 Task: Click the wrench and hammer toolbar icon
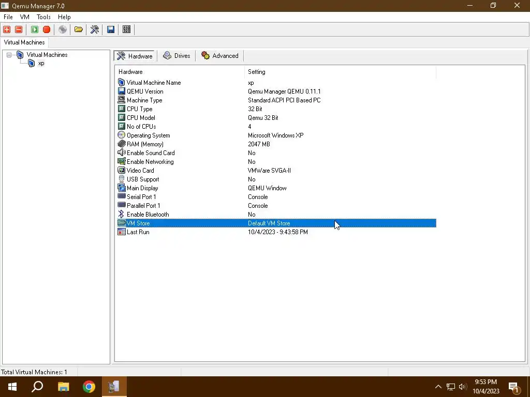94,29
